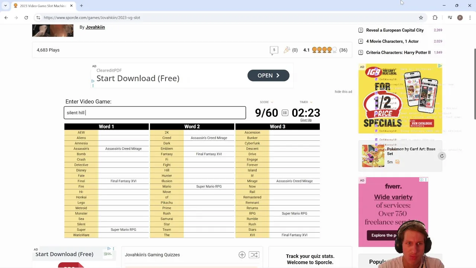Viewport: 476px width, 268px height.
Task: Open the browser three-dot menu
Action: (x=470, y=17)
